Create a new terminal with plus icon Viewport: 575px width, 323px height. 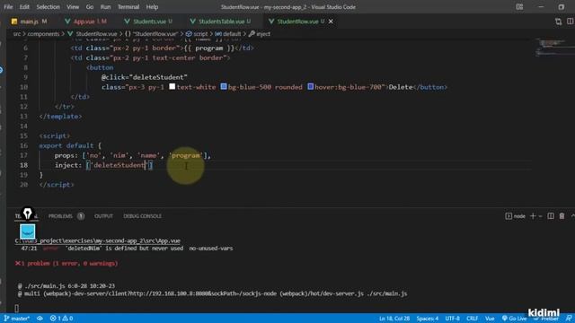pos(533,216)
